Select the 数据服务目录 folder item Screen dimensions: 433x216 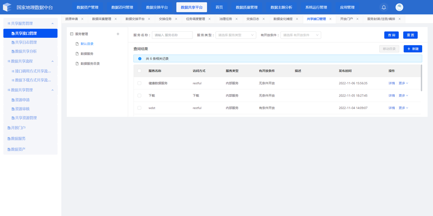pos(90,63)
